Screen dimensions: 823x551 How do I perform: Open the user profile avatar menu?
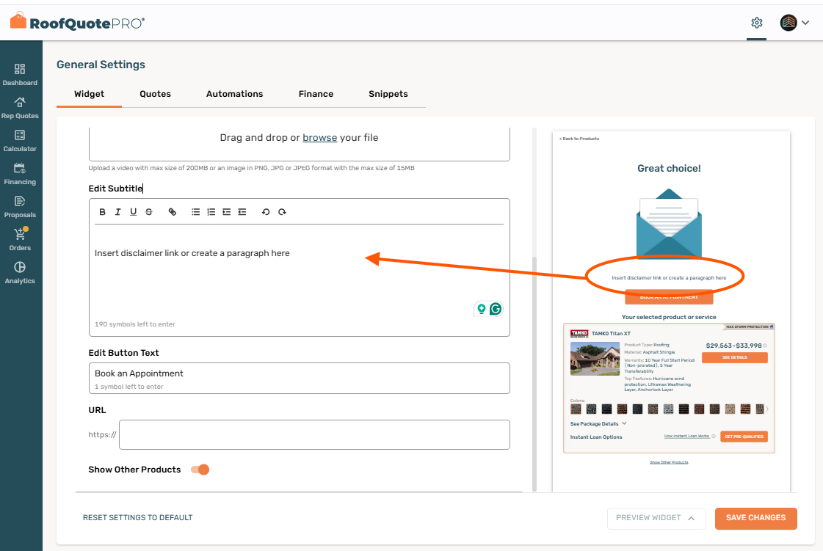[x=794, y=23]
